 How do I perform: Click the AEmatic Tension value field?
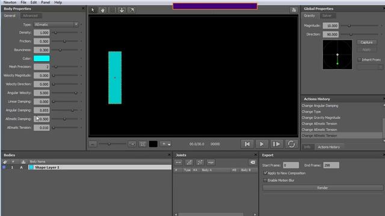42,128
